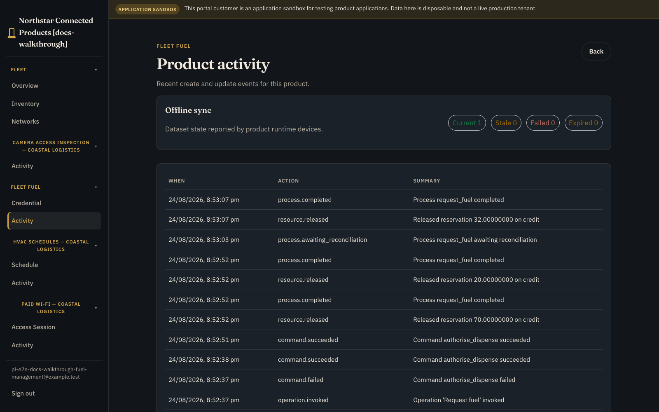Click timestamp '24/08/2026, 8:53:03 pm'

click(204, 240)
